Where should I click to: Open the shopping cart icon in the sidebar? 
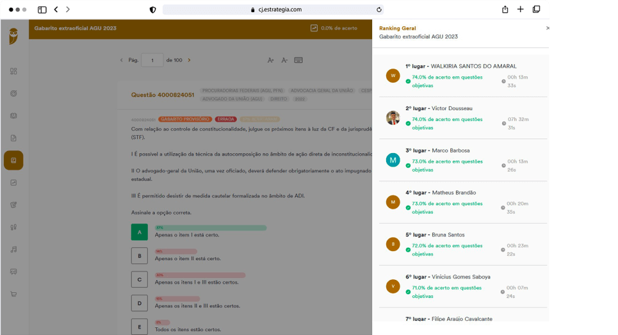[13, 294]
